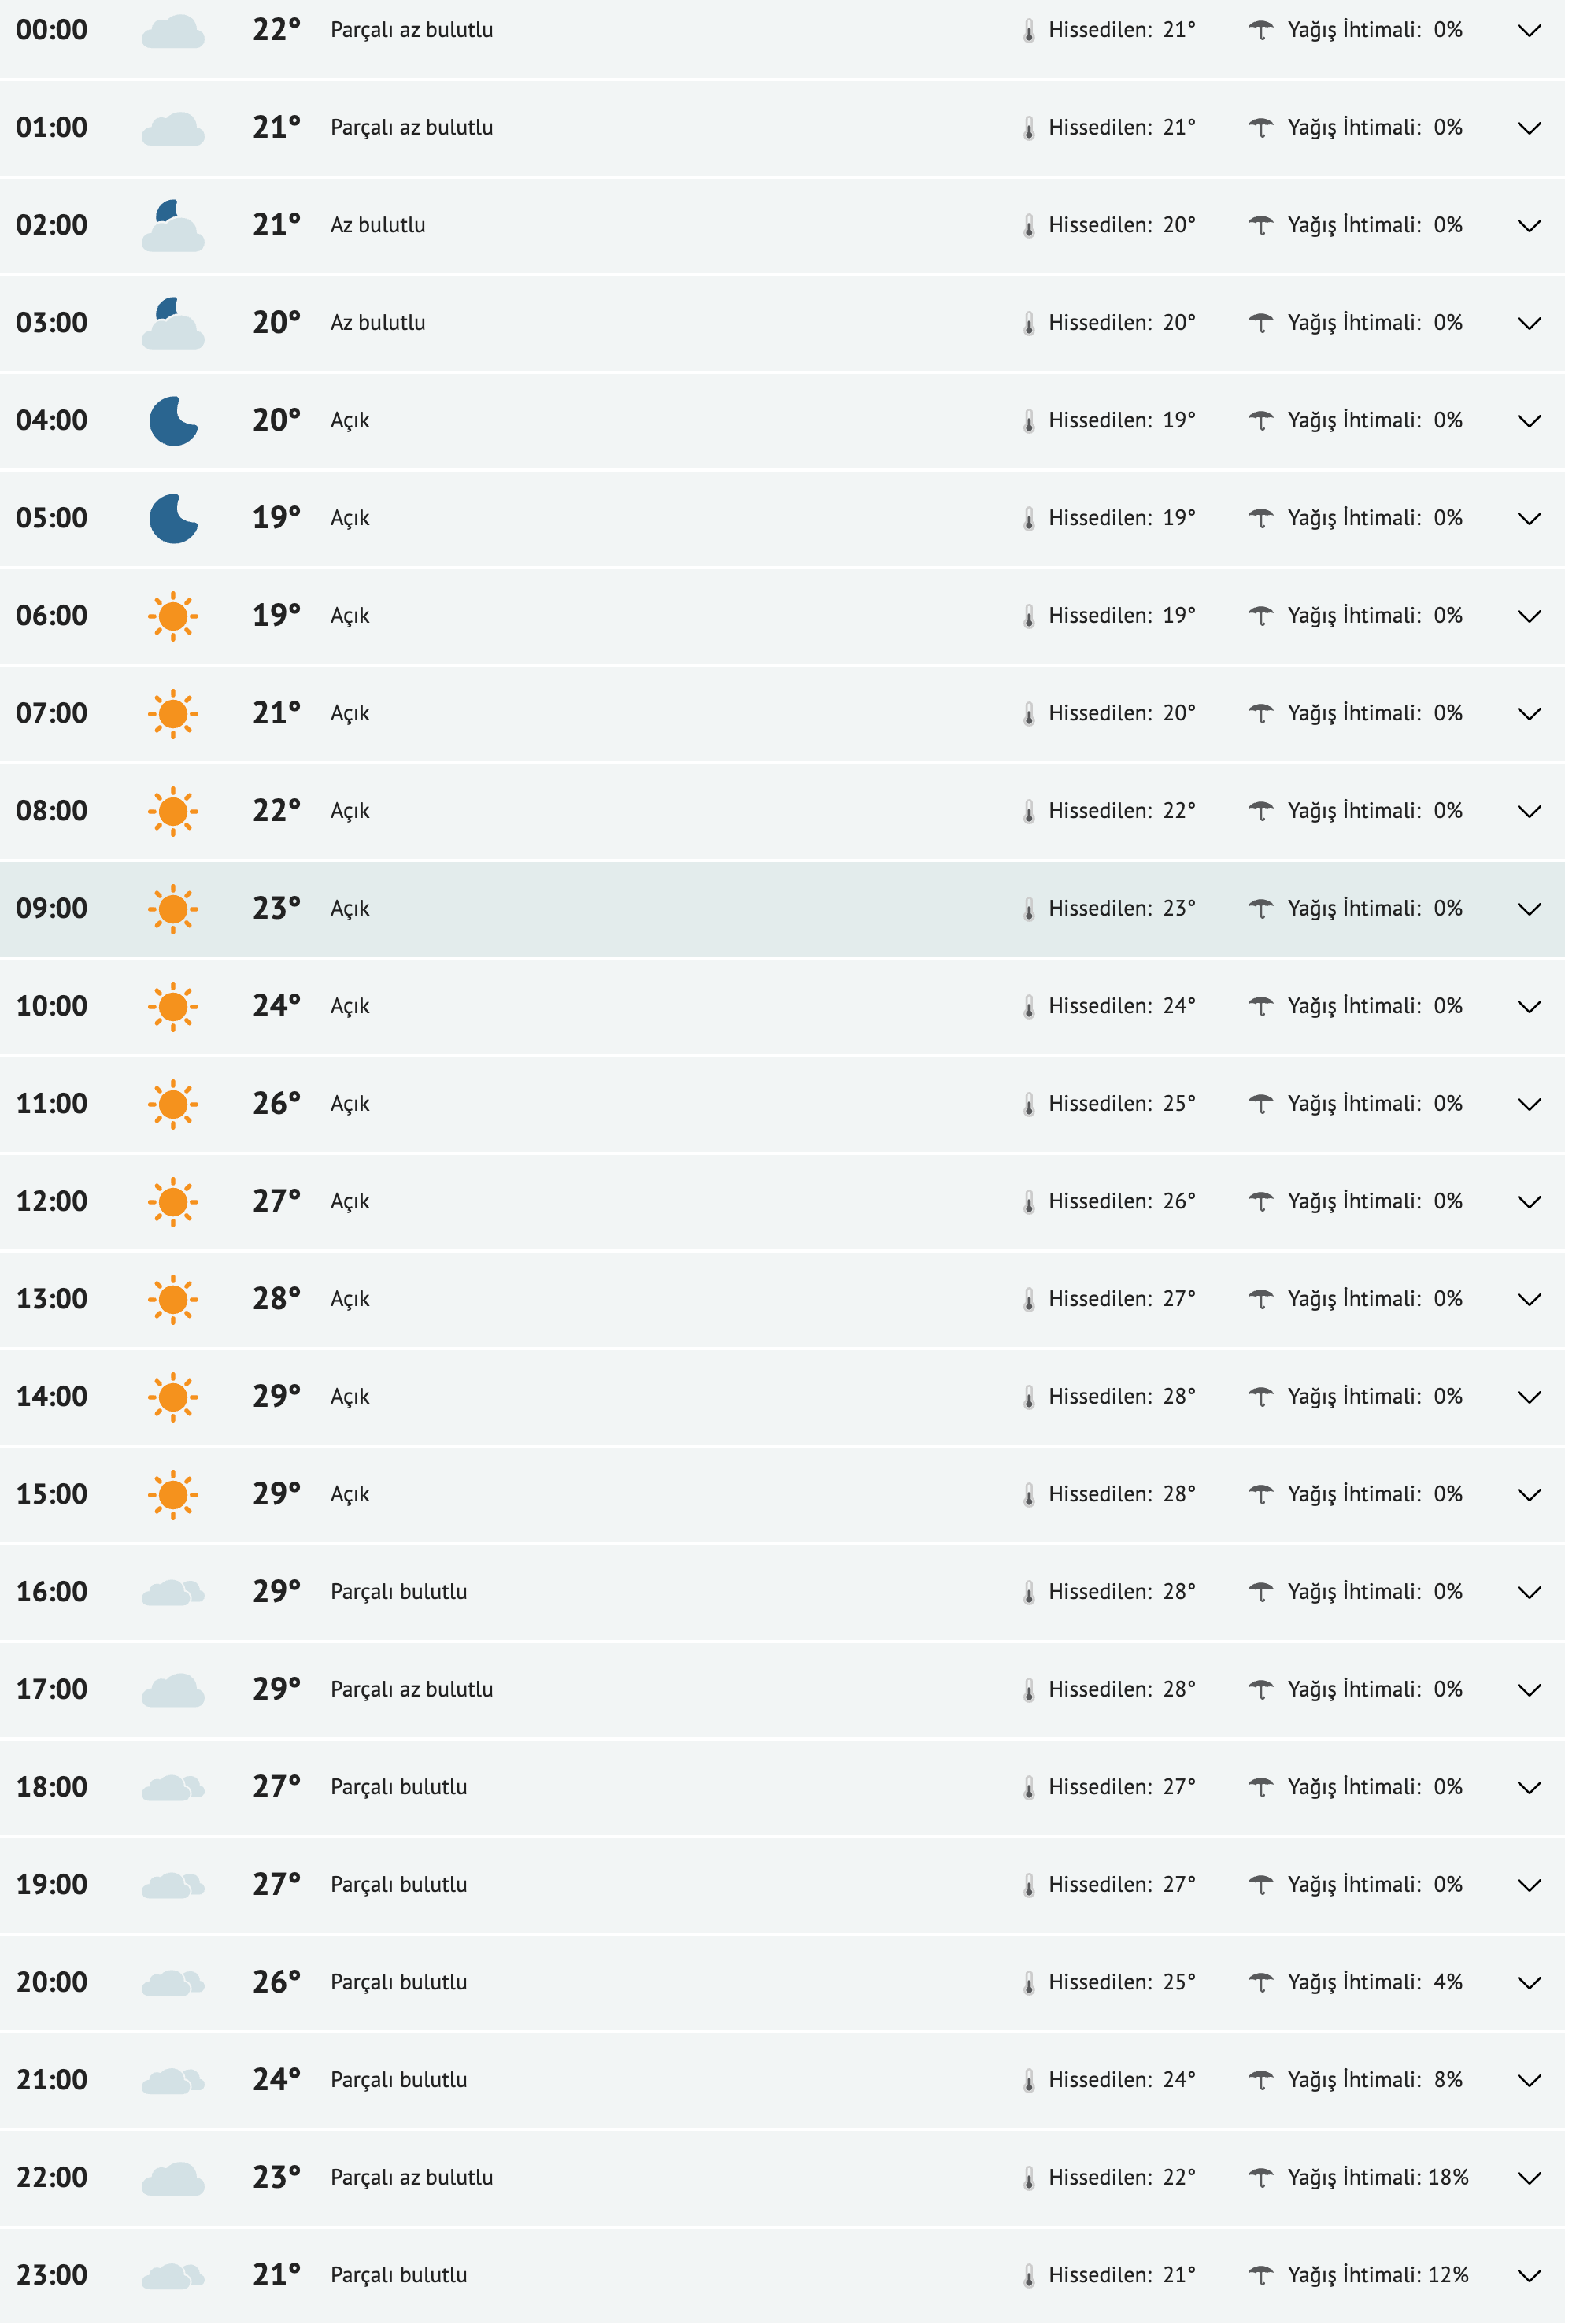Click the partly cloudy icon for 16:00
Image resolution: width=1576 pixels, height=2324 pixels.
173,1591
